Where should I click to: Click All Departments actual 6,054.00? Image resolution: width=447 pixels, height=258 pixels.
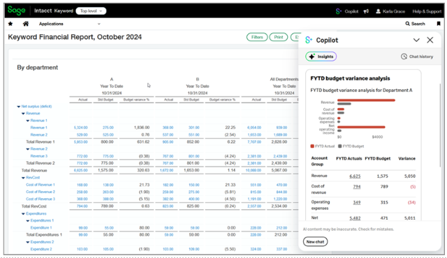[x=254, y=128]
